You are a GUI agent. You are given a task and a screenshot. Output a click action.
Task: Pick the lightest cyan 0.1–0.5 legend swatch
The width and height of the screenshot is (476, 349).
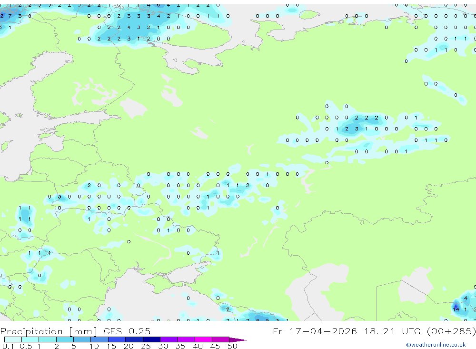tap(13, 339)
